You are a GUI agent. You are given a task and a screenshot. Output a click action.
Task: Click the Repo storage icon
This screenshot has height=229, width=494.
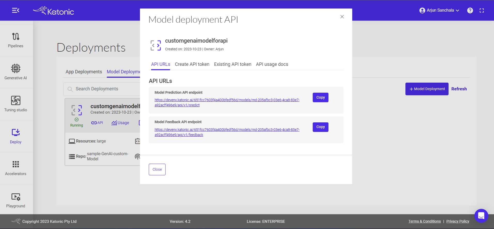click(72, 156)
